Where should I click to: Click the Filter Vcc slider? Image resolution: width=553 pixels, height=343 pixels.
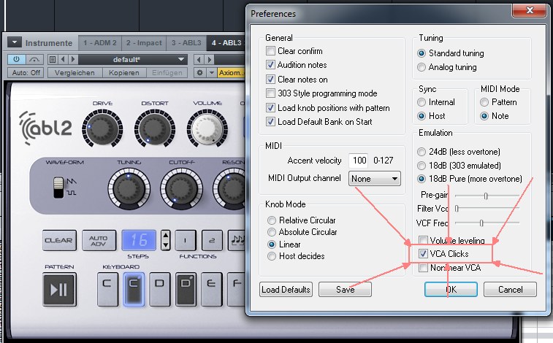point(487,209)
